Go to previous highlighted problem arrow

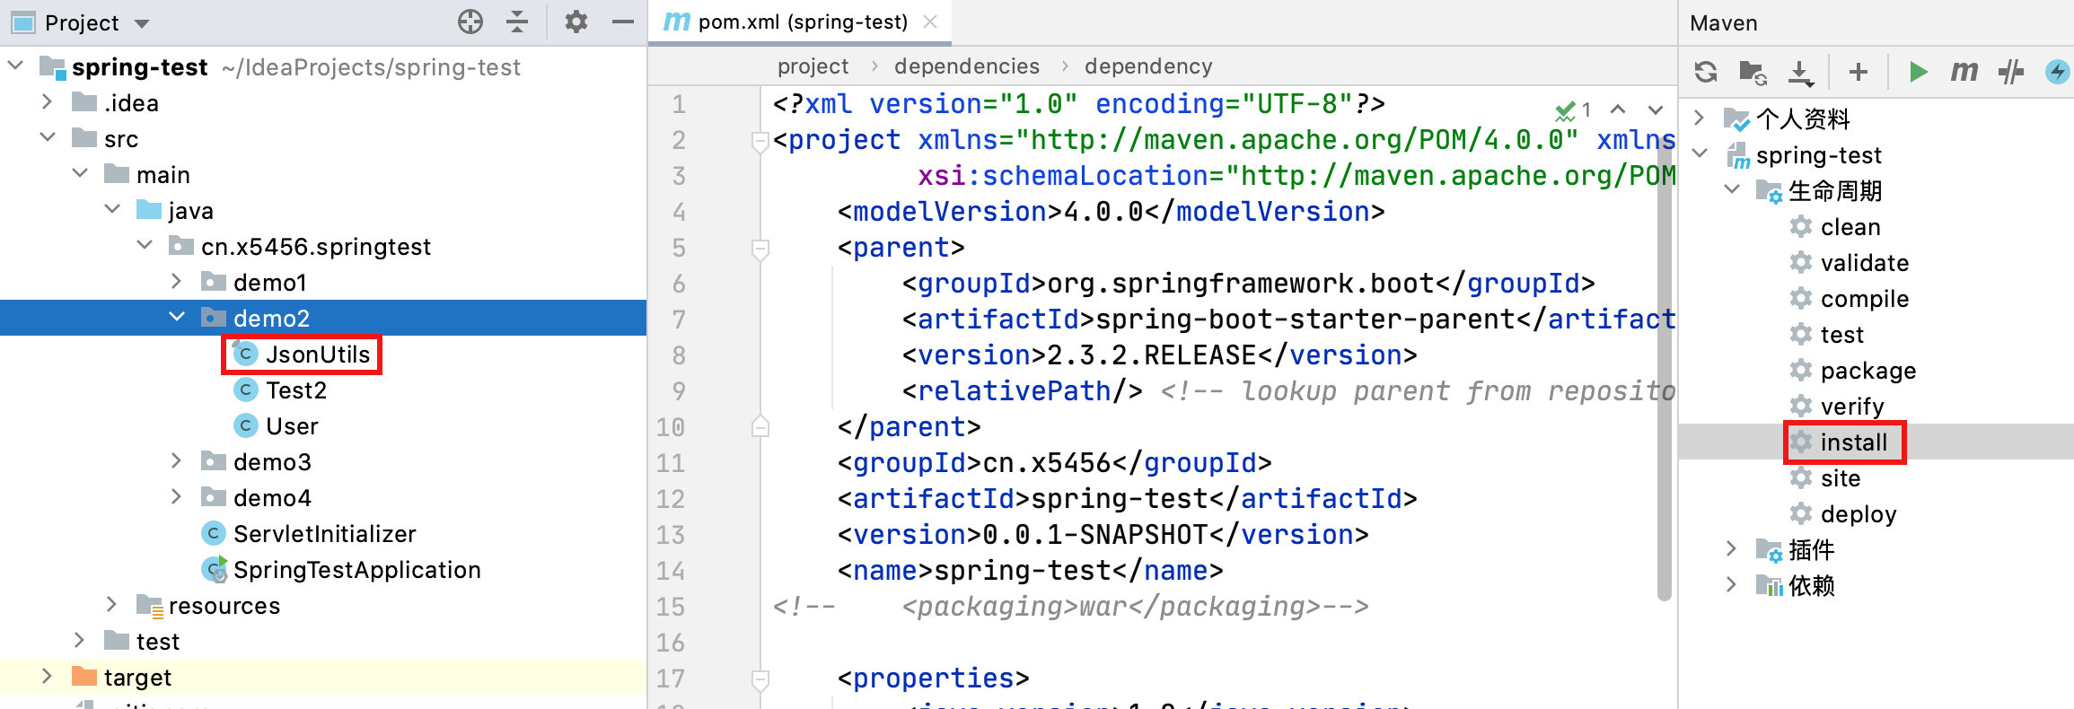(1618, 109)
